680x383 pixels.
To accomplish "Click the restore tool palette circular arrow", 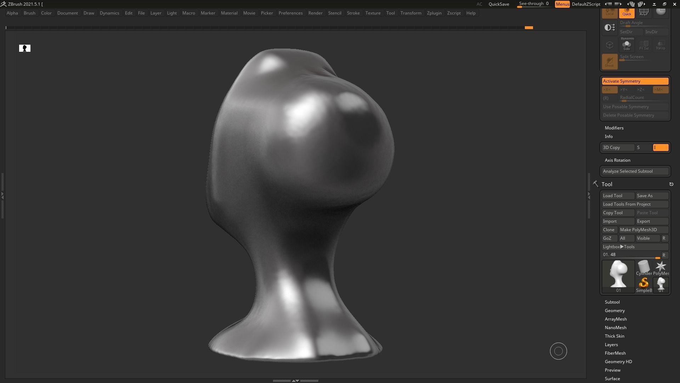I will click(x=671, y=184).
